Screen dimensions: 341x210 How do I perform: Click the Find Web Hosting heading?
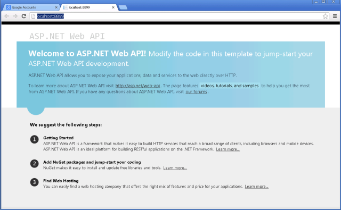click(x=61, y=181)
